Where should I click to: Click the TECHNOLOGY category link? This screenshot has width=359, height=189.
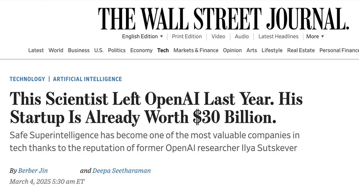point(27,79)
